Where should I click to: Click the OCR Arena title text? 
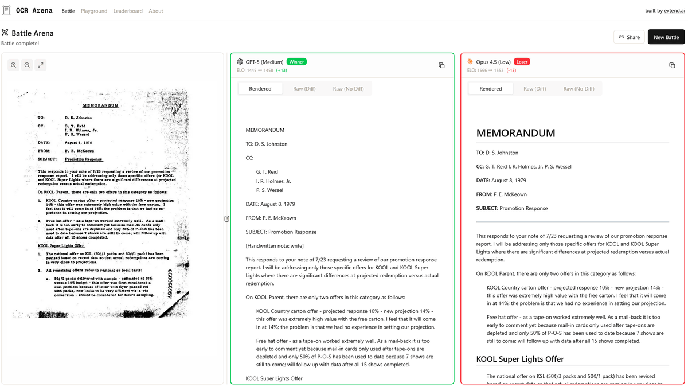[34, 10]
